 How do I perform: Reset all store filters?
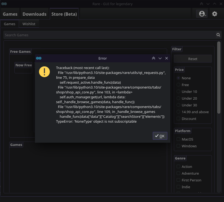(193, 58)
